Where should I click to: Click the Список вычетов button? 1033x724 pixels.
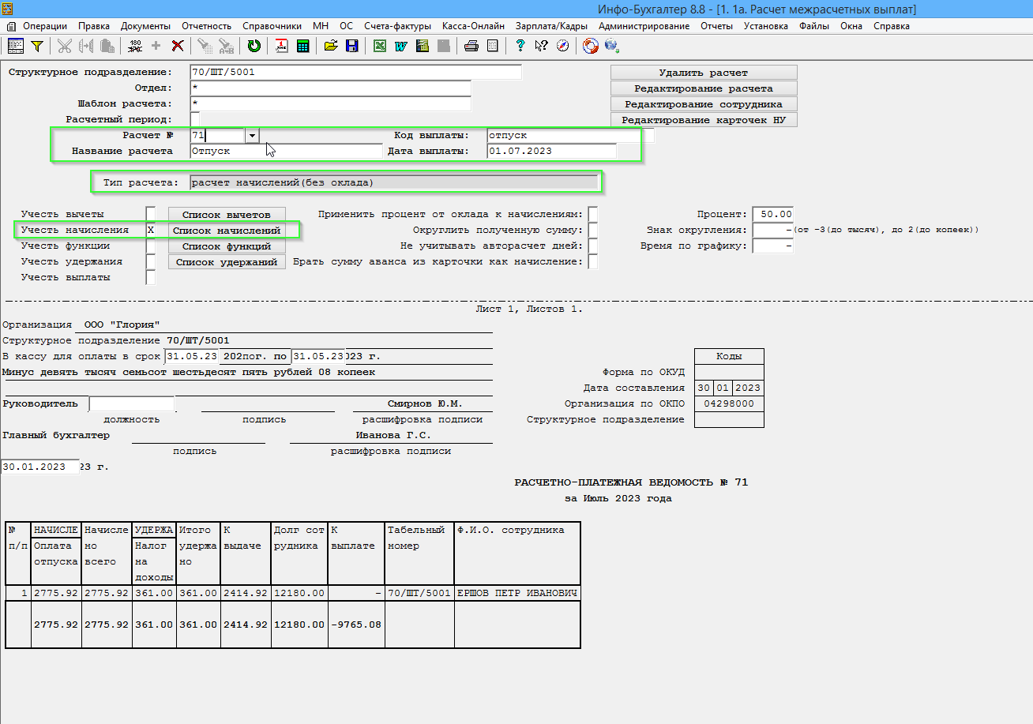(x=227, y=214)
